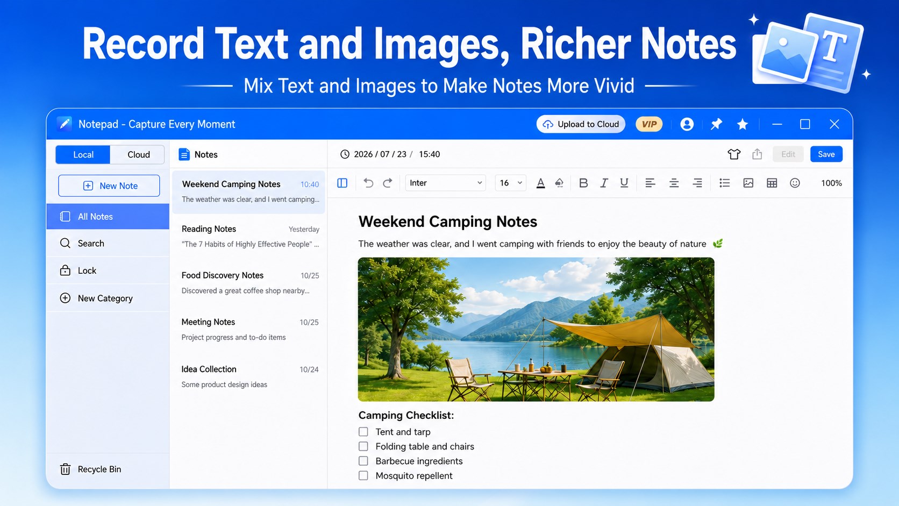Open the font size 16 dropdown
The image size is (899, 506).
tap(510, 183)
